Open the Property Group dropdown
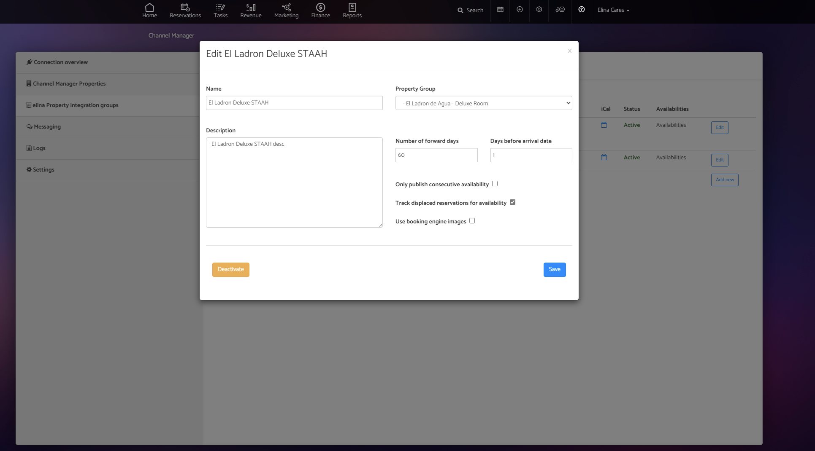Image resolution: width=815 pixels, height=451 pixels. coord(483,103)
